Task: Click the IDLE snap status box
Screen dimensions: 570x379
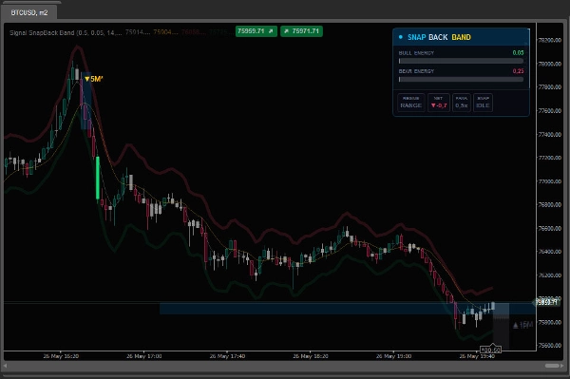Action: [484, 103]
